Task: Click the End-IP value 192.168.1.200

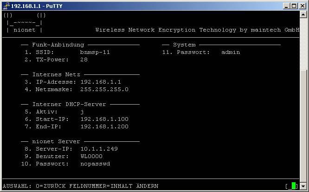Action: [104, 126]
